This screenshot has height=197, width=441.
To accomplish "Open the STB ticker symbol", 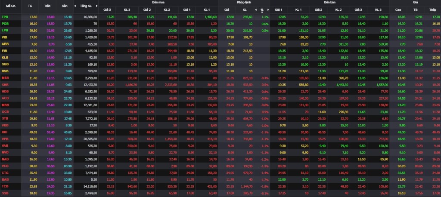I will 5,118.
